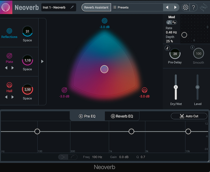
Task: Switch Hall to previous reverb type
Action: point(6,97)
